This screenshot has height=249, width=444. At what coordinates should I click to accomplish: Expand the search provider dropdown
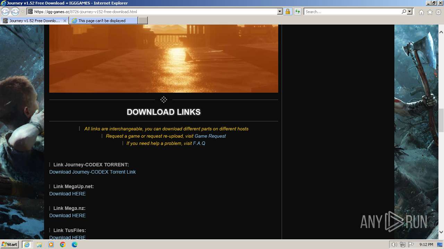point(410,11)
